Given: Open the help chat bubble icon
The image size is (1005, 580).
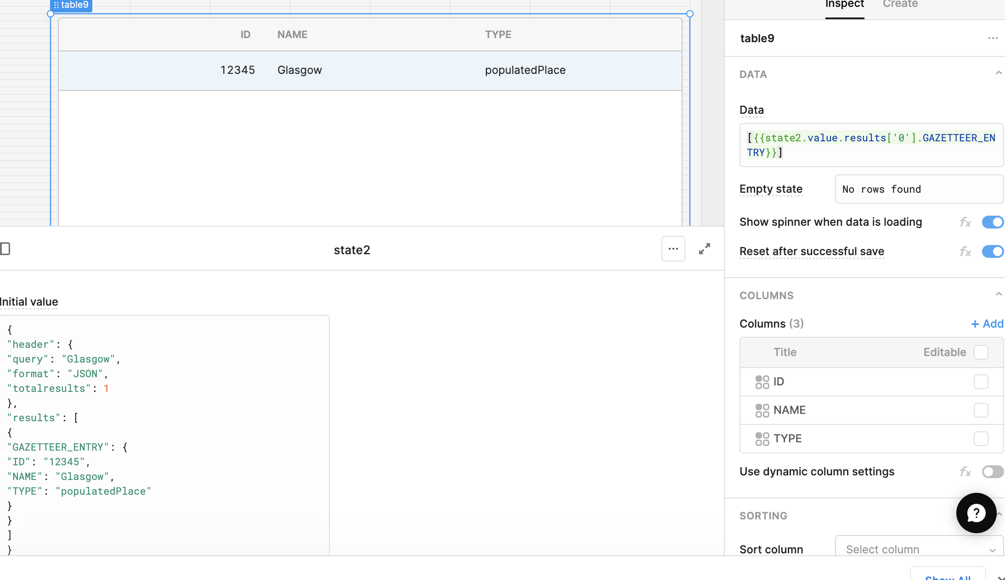Looking at the screenshot, I should coord(976,513).
